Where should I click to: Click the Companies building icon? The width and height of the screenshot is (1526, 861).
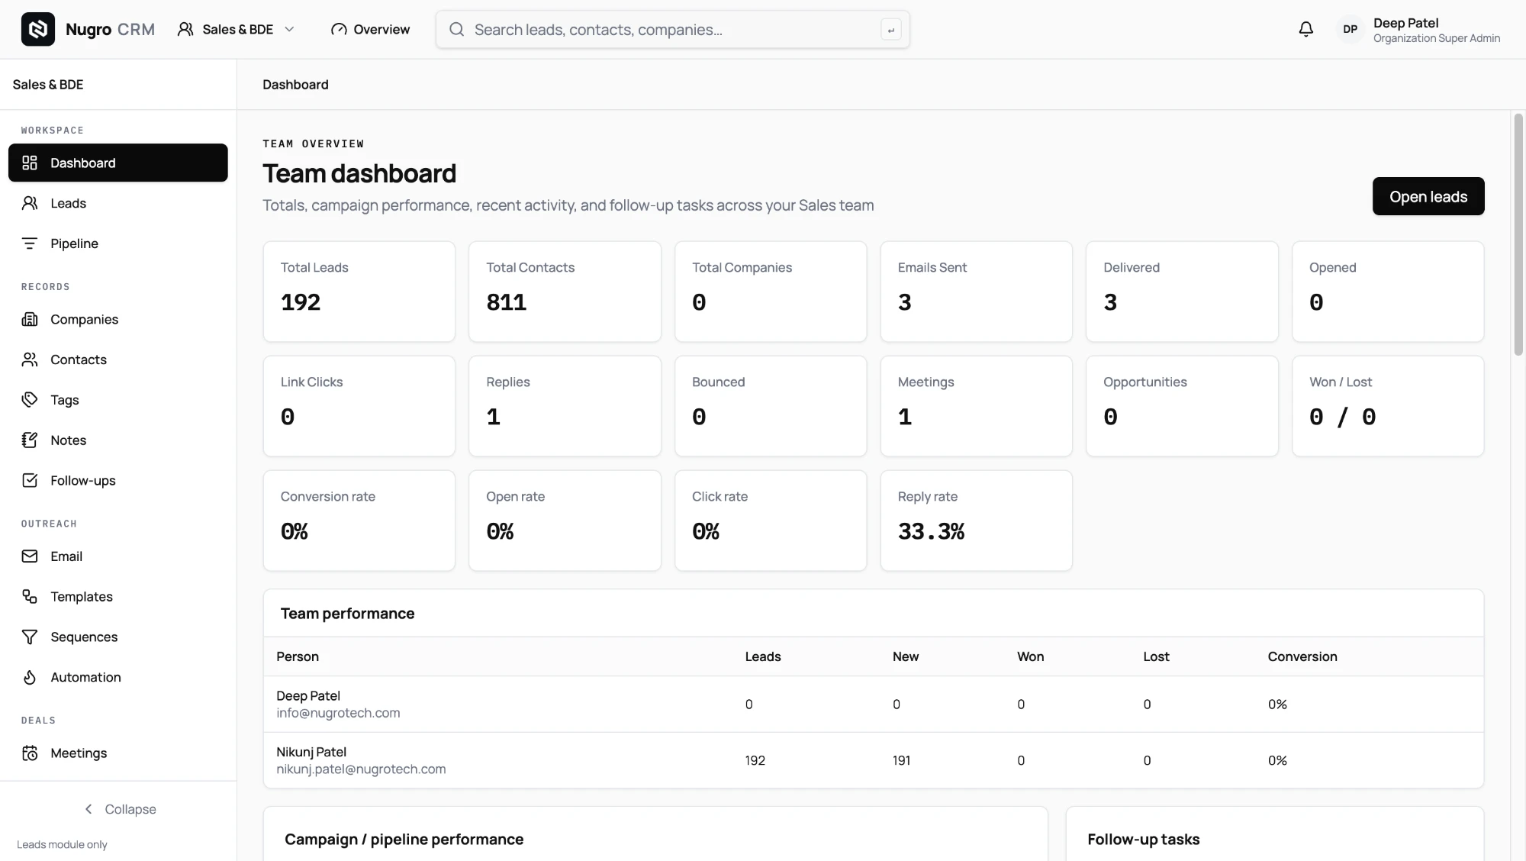click(30, 319)
